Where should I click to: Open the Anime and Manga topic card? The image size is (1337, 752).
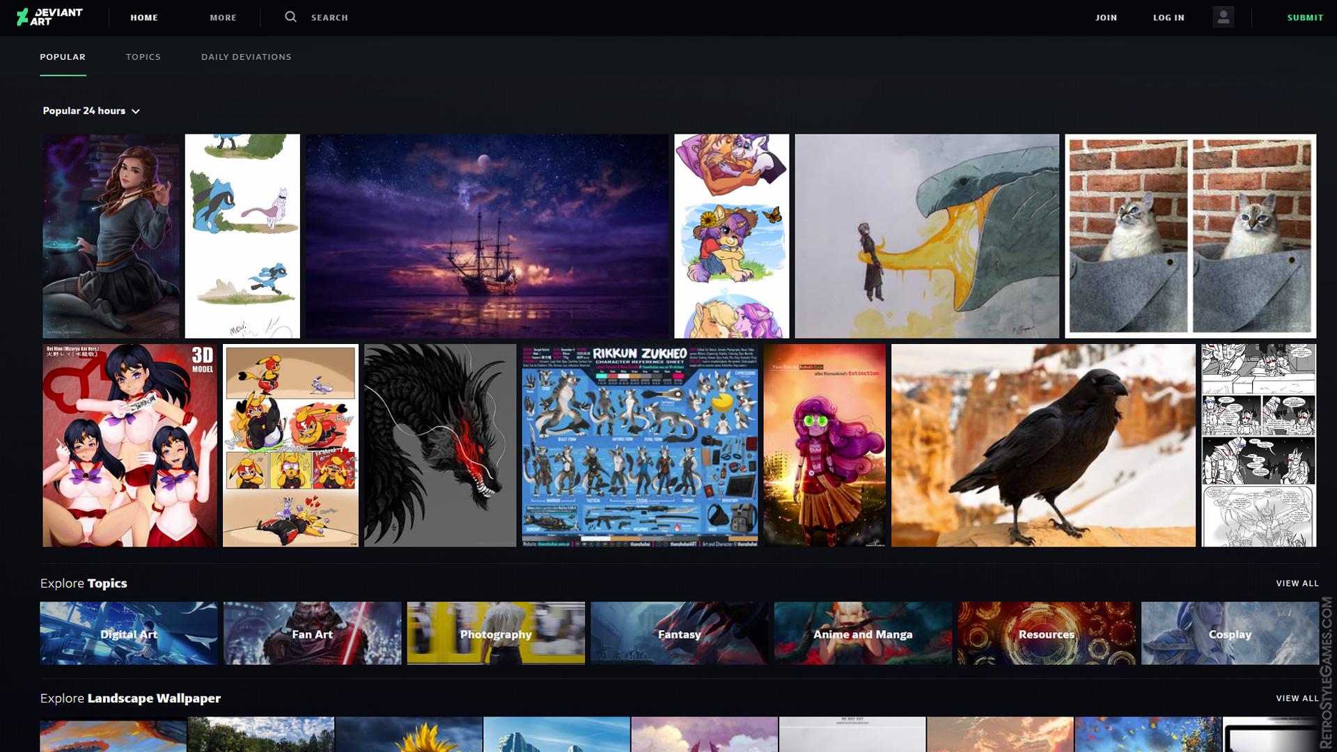pyautogui.click(x=863, y=633)
